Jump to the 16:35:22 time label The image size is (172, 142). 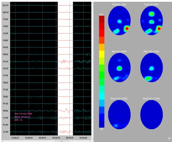point(29,138)
